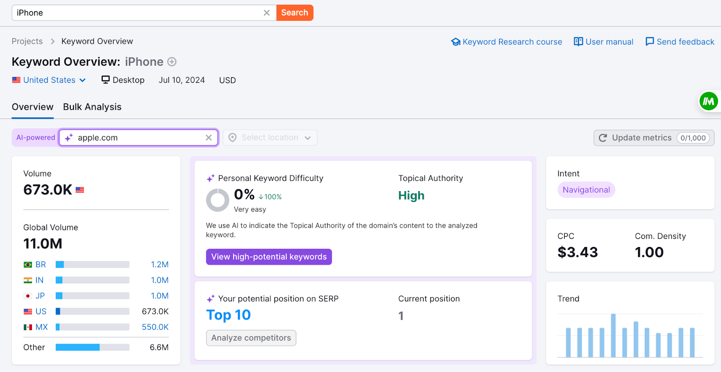Viewport: 721px width, 372px height.
Task: Click the plus icon beside iPhone title
Action: click(172, 62)
